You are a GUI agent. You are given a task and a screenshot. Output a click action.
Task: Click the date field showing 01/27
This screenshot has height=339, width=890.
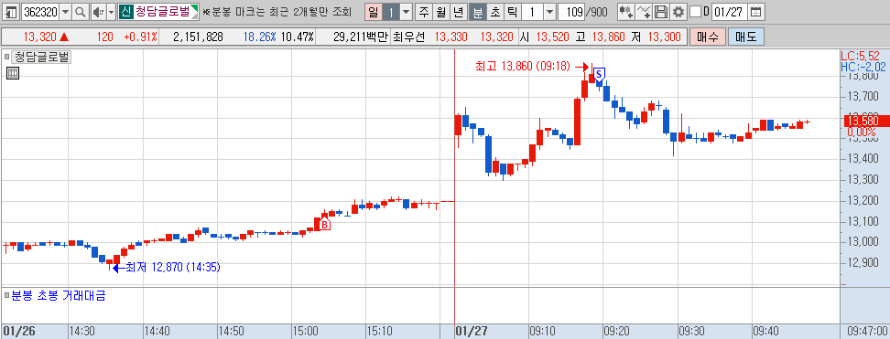(x=729, y=11)
